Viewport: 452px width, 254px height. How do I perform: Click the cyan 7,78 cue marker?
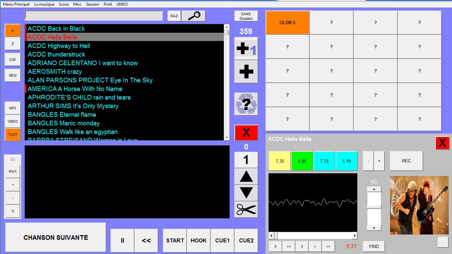coord(324,161)
